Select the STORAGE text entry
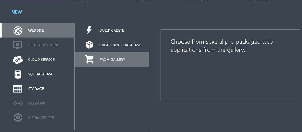Image resolution: width=302 pixels, height=132 pixels. [36, 89]
